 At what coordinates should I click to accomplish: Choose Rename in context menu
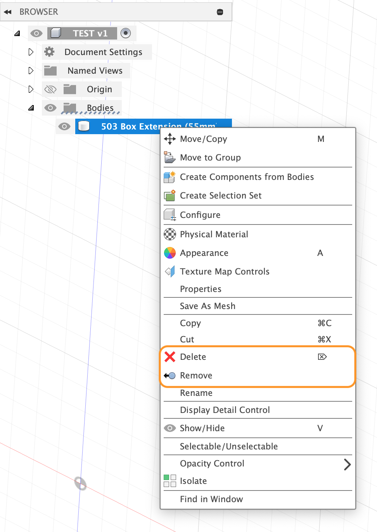[x=258, y=393]
